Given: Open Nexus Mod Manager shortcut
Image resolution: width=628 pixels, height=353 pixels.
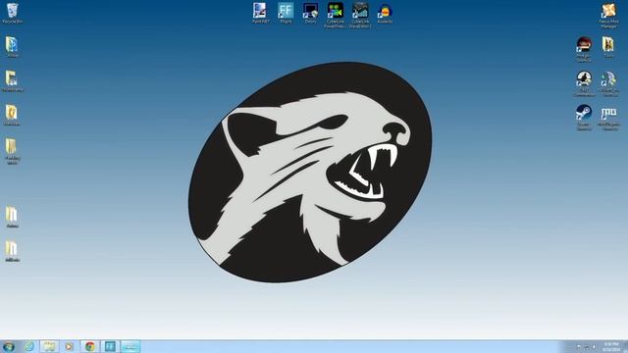Looking at the screenshot, I should click(608, 16).
